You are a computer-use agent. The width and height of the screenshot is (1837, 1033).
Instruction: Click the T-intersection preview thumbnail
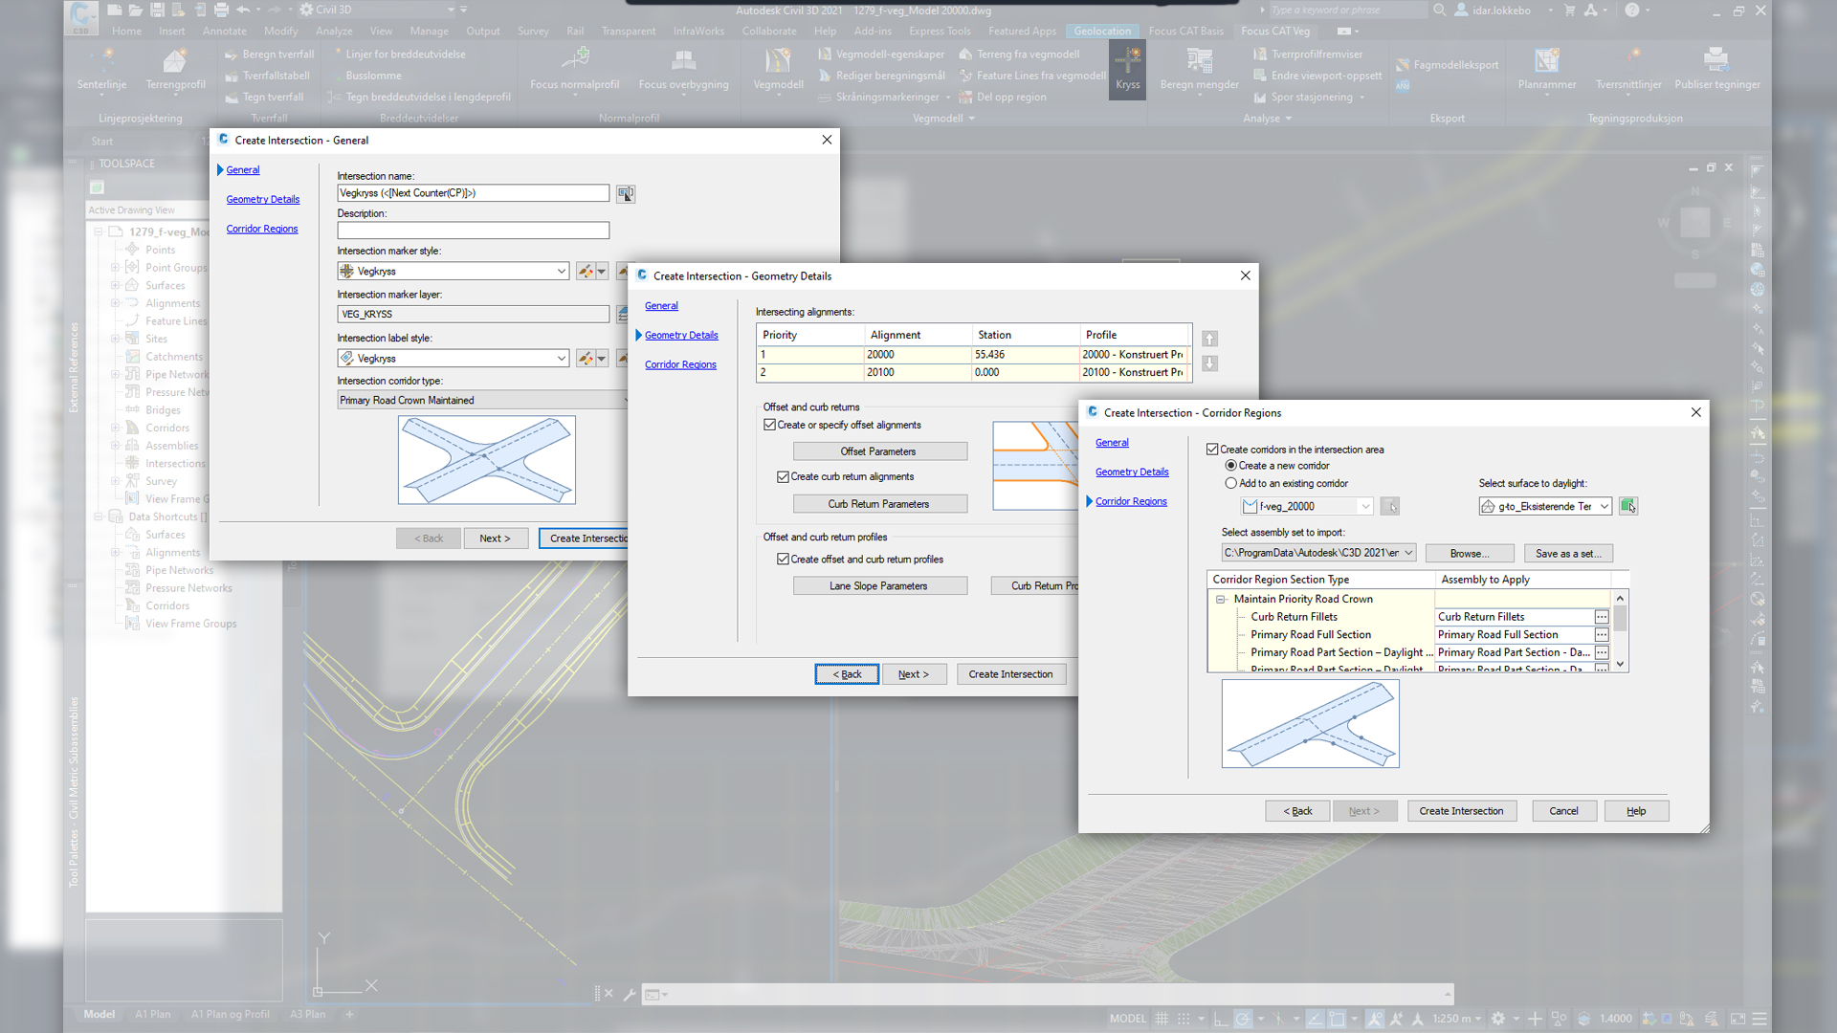point(1310,724)
